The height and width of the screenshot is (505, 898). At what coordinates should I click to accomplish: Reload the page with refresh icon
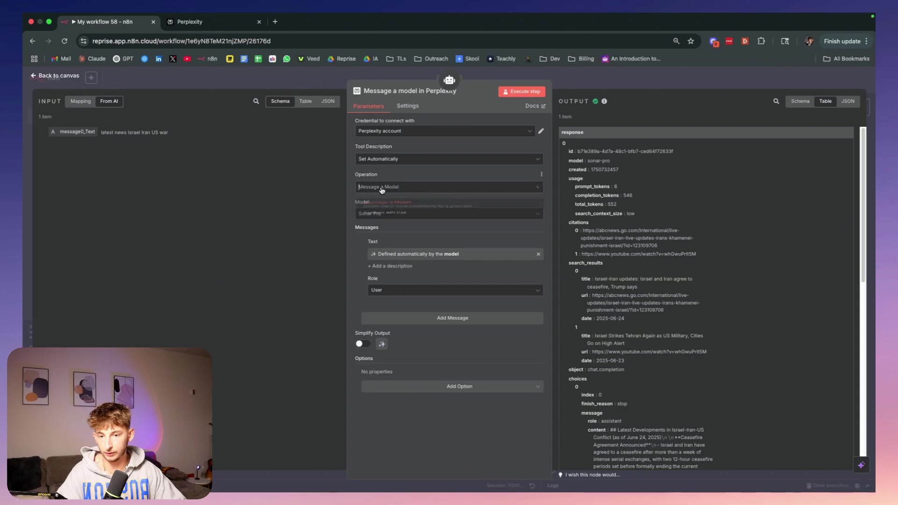(65, 41)
